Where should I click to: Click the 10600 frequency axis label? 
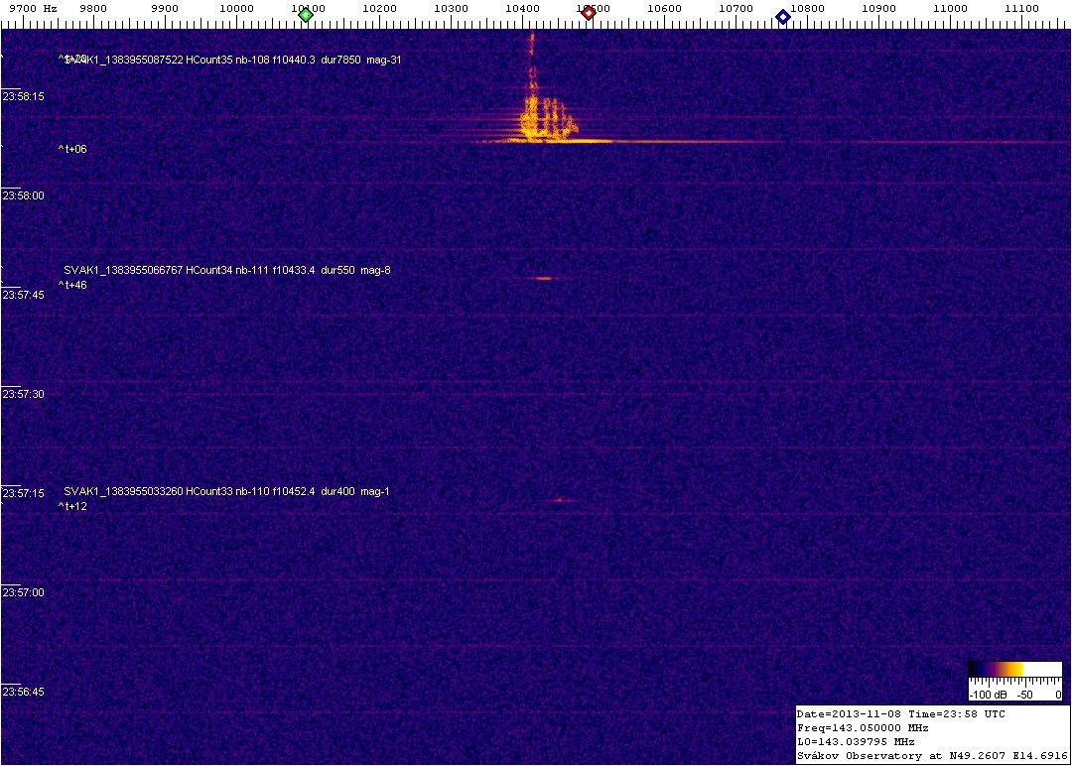pyautogui.click(x=664, y=8)
